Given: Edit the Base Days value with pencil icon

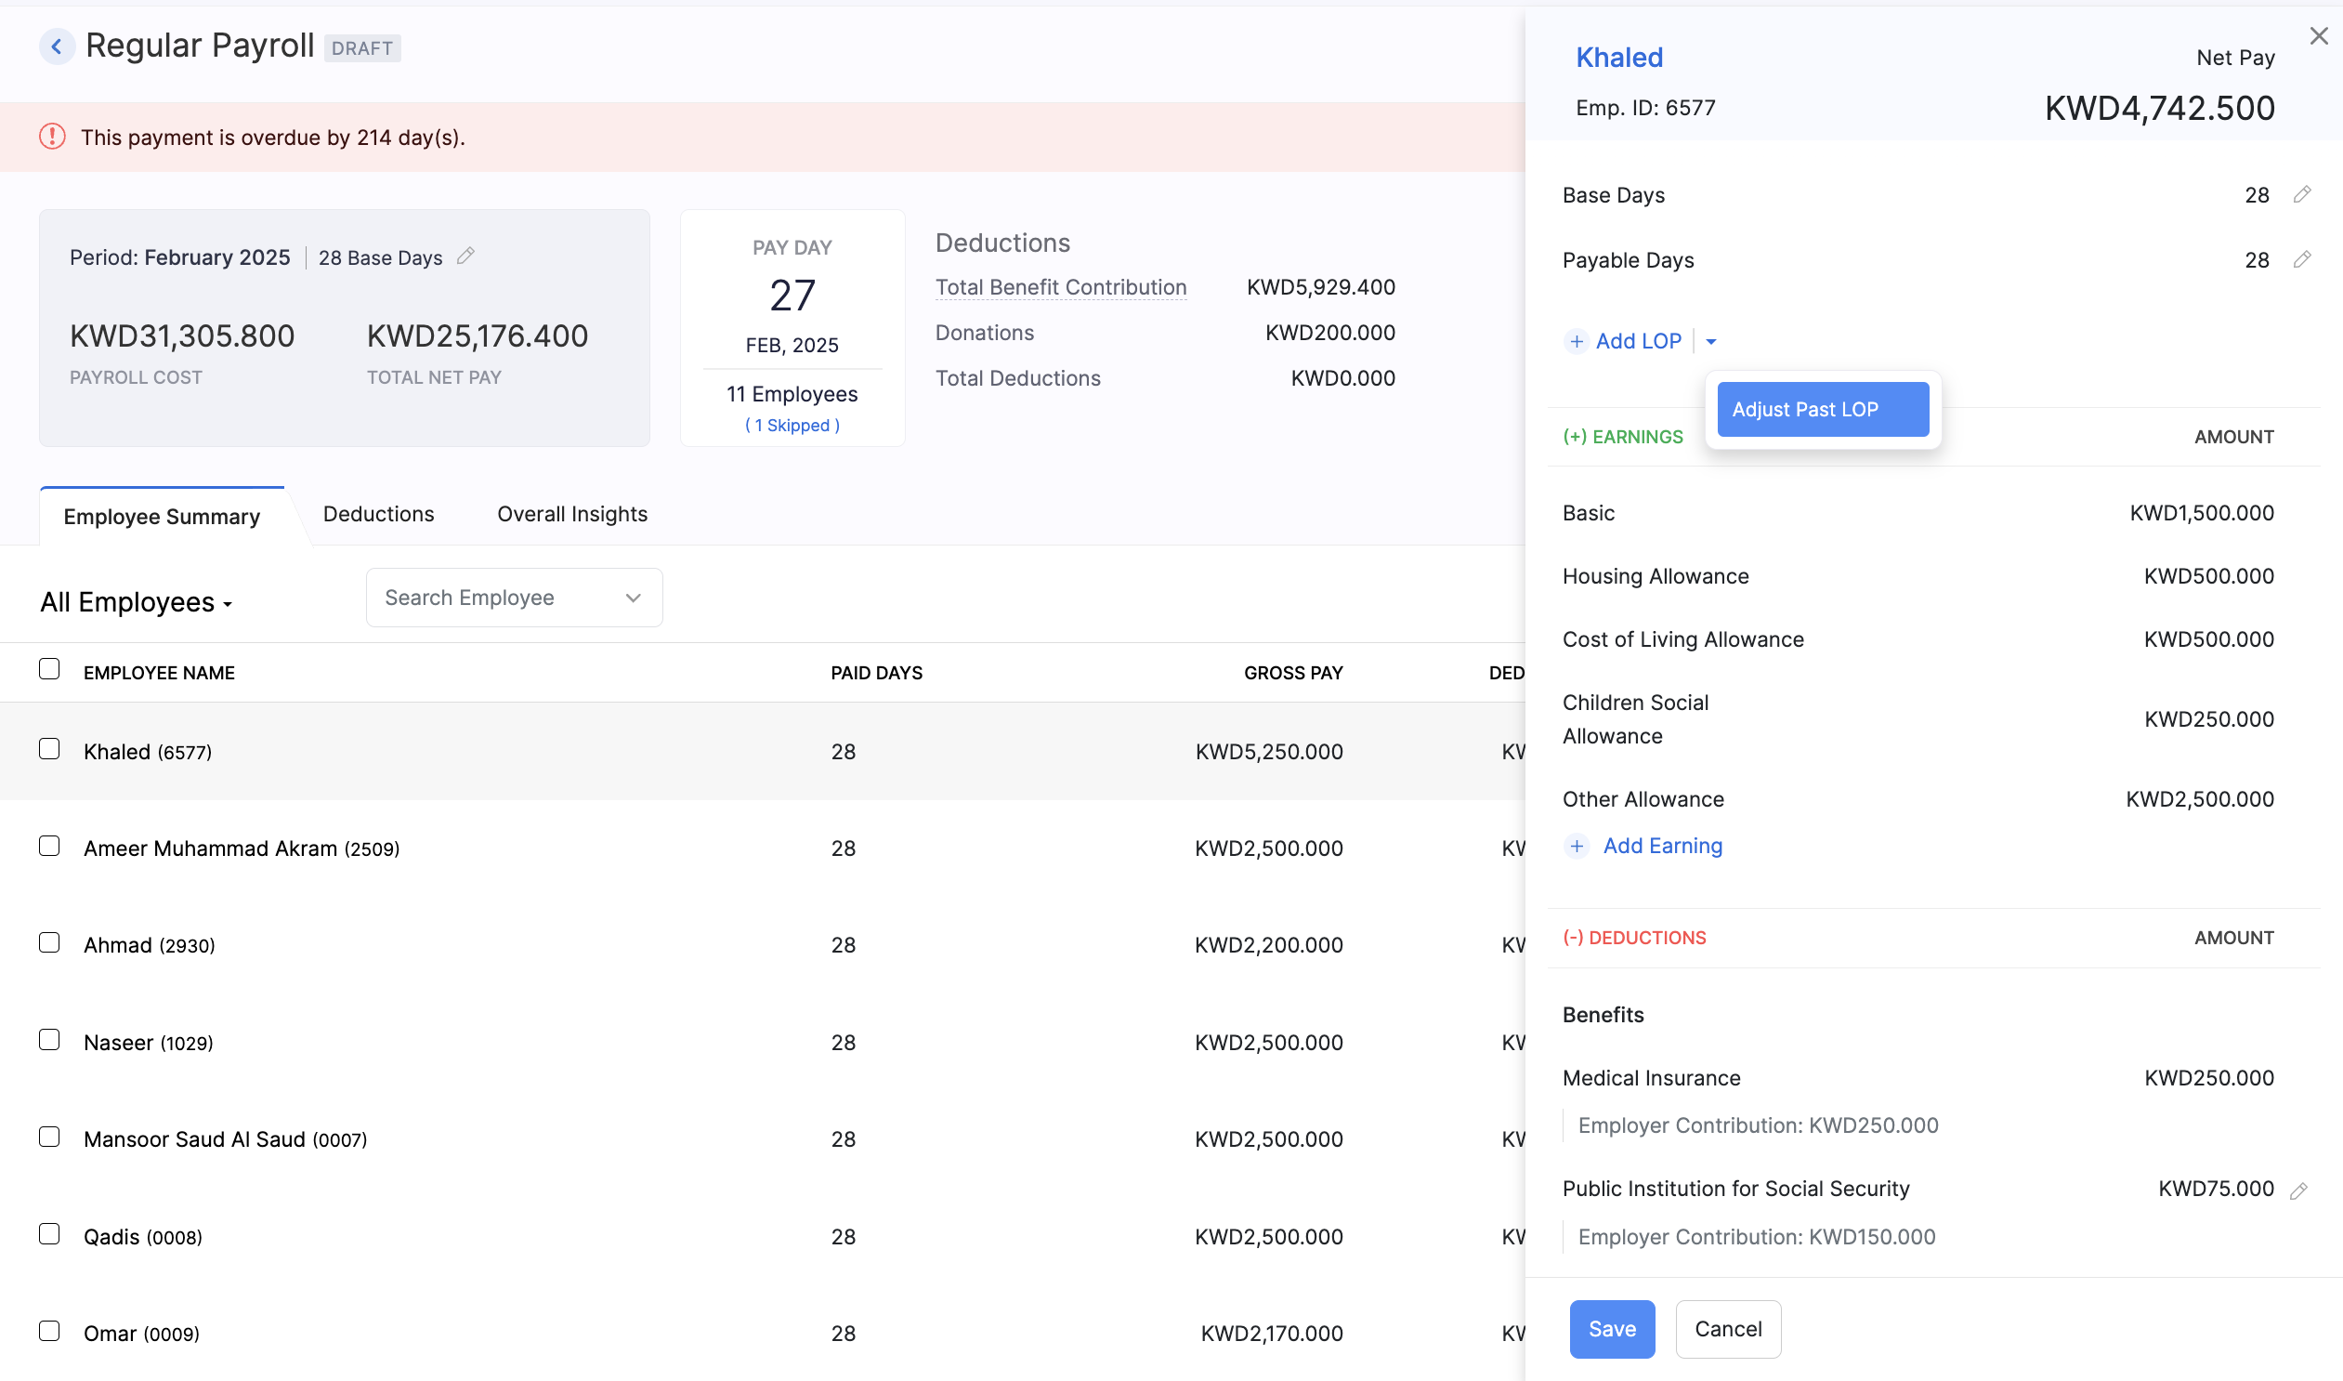Looking at the screenshot, I should [2304, 194].
